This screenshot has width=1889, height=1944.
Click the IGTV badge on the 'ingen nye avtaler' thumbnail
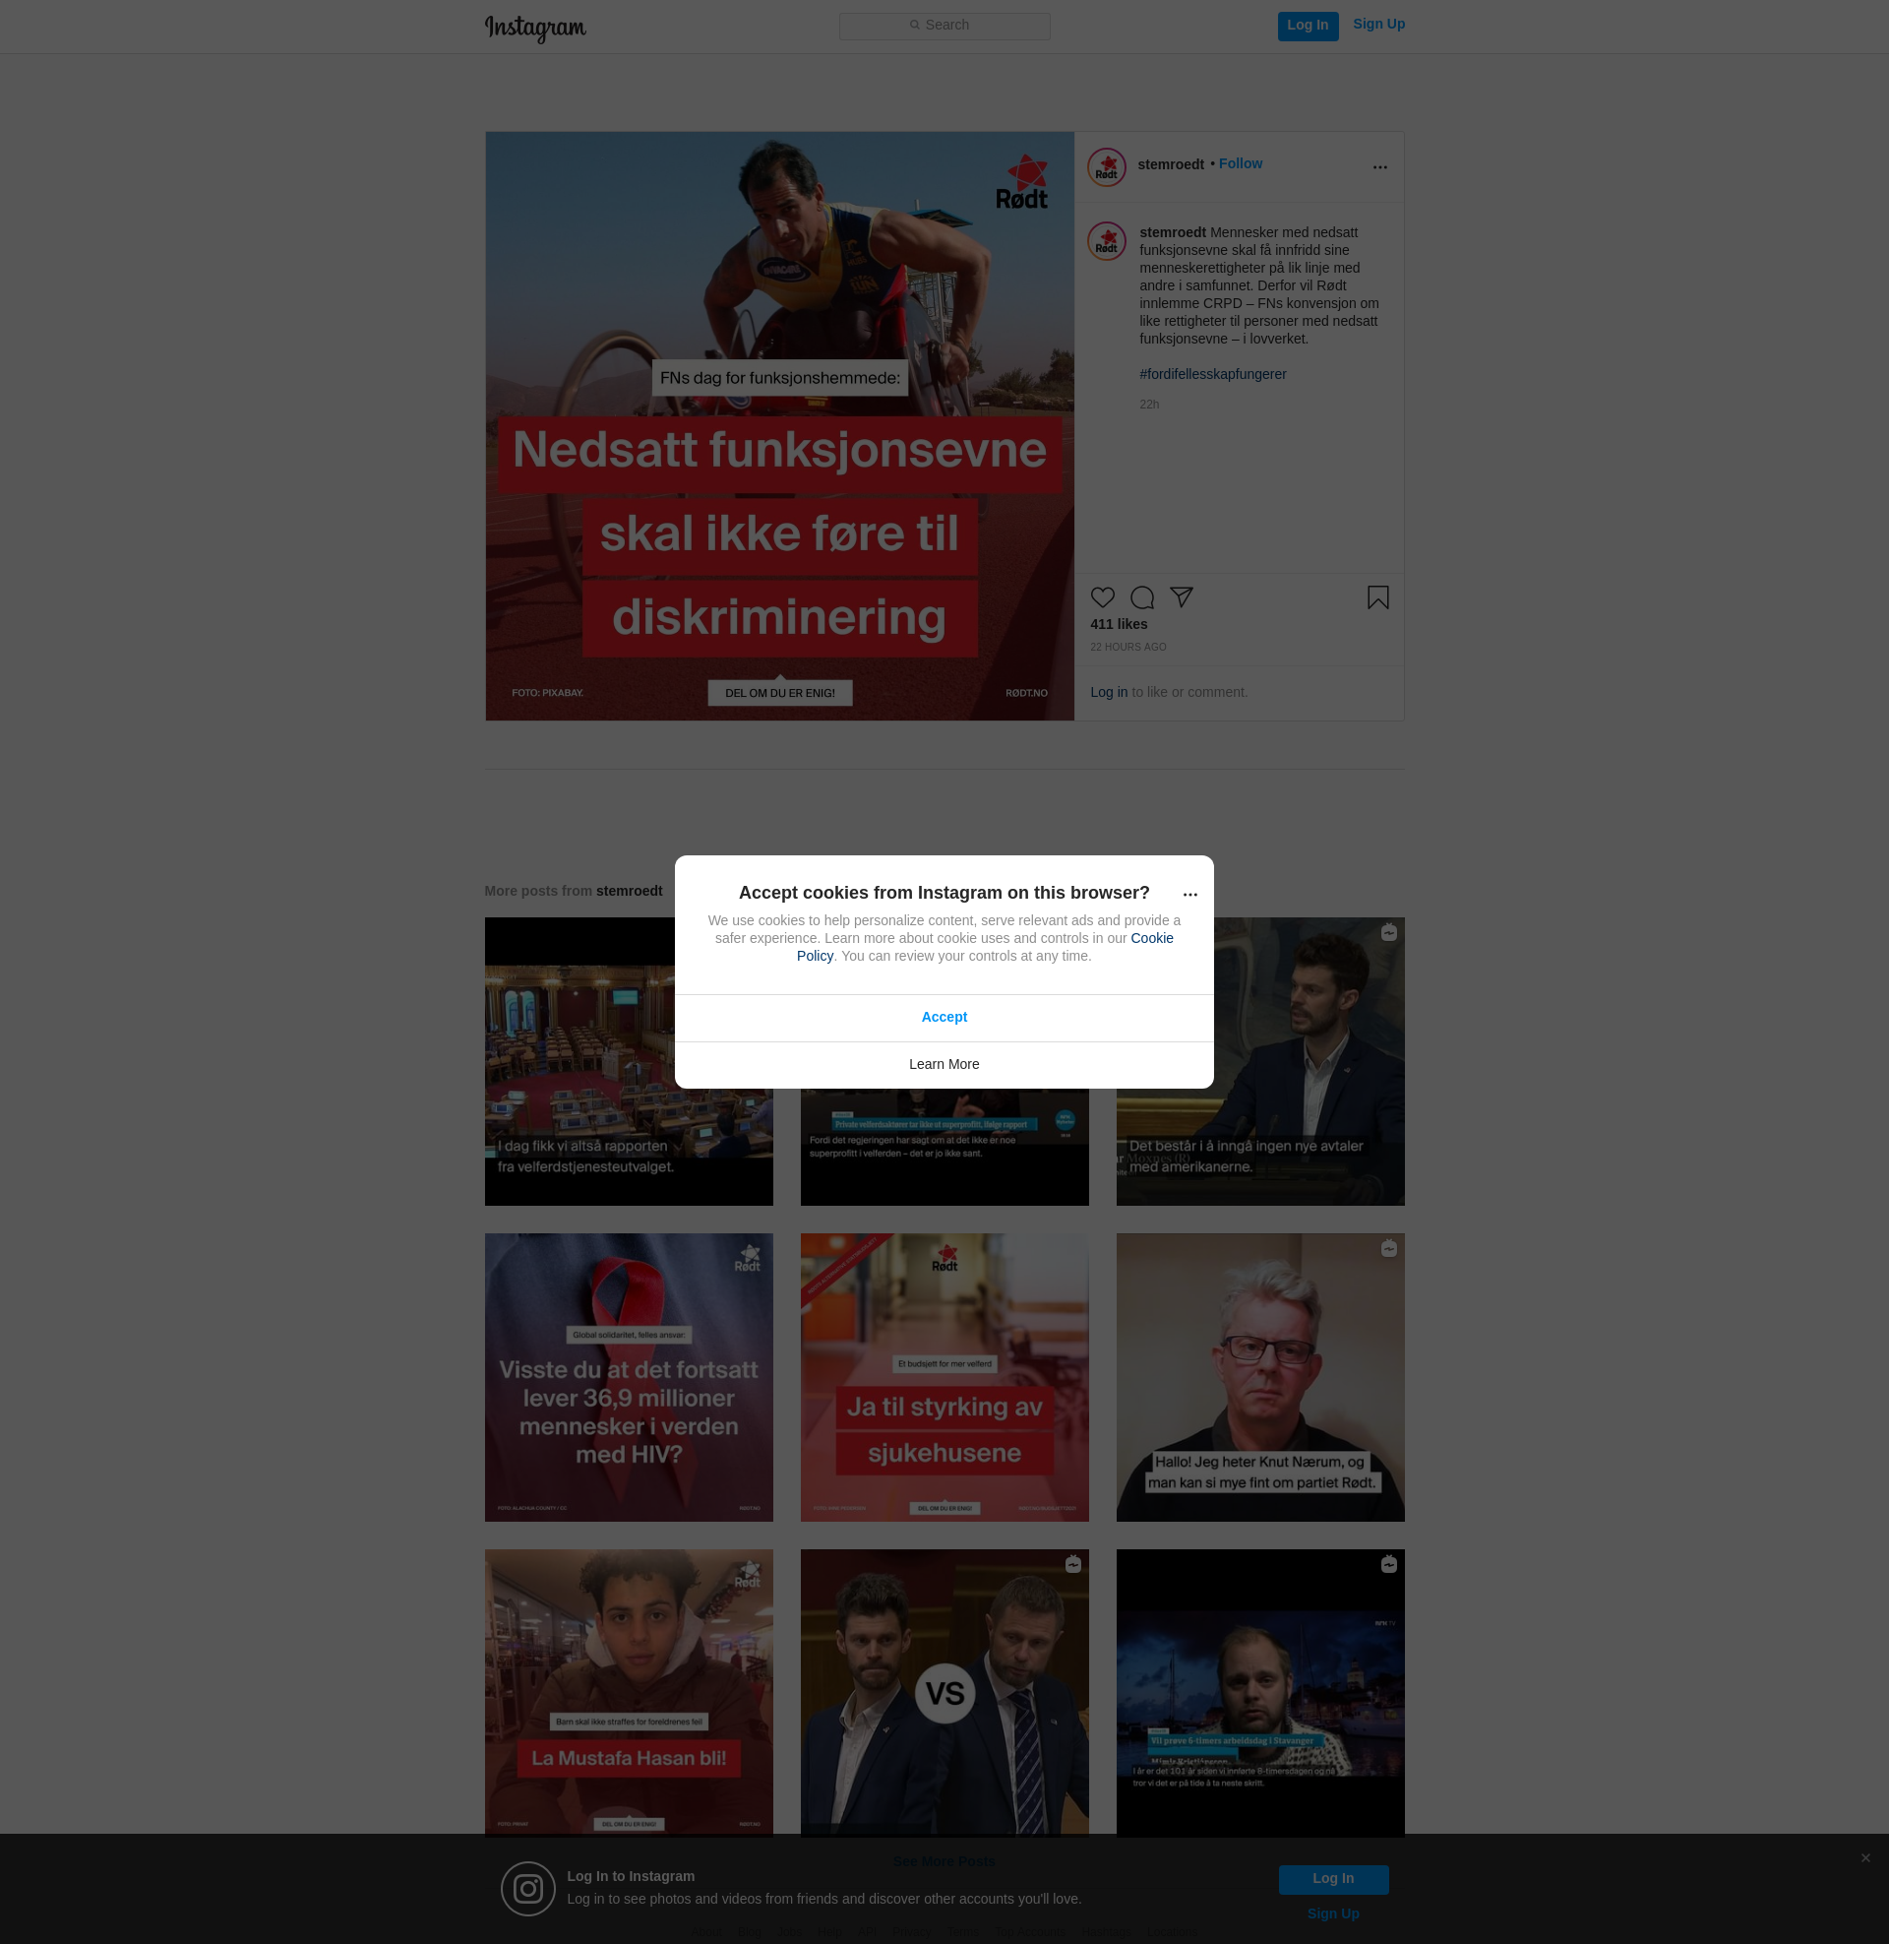(x=1389, y=933)
